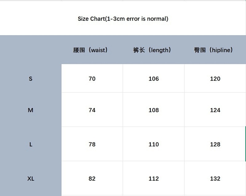Click the XL size row label
Image resolution: width=246 pixels, height=196 pixels.
(x=31, y=178)
